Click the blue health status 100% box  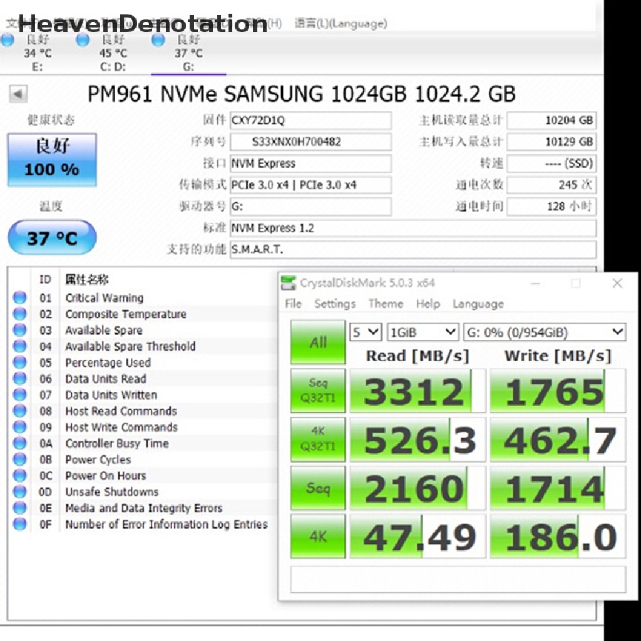click(52, 160)
